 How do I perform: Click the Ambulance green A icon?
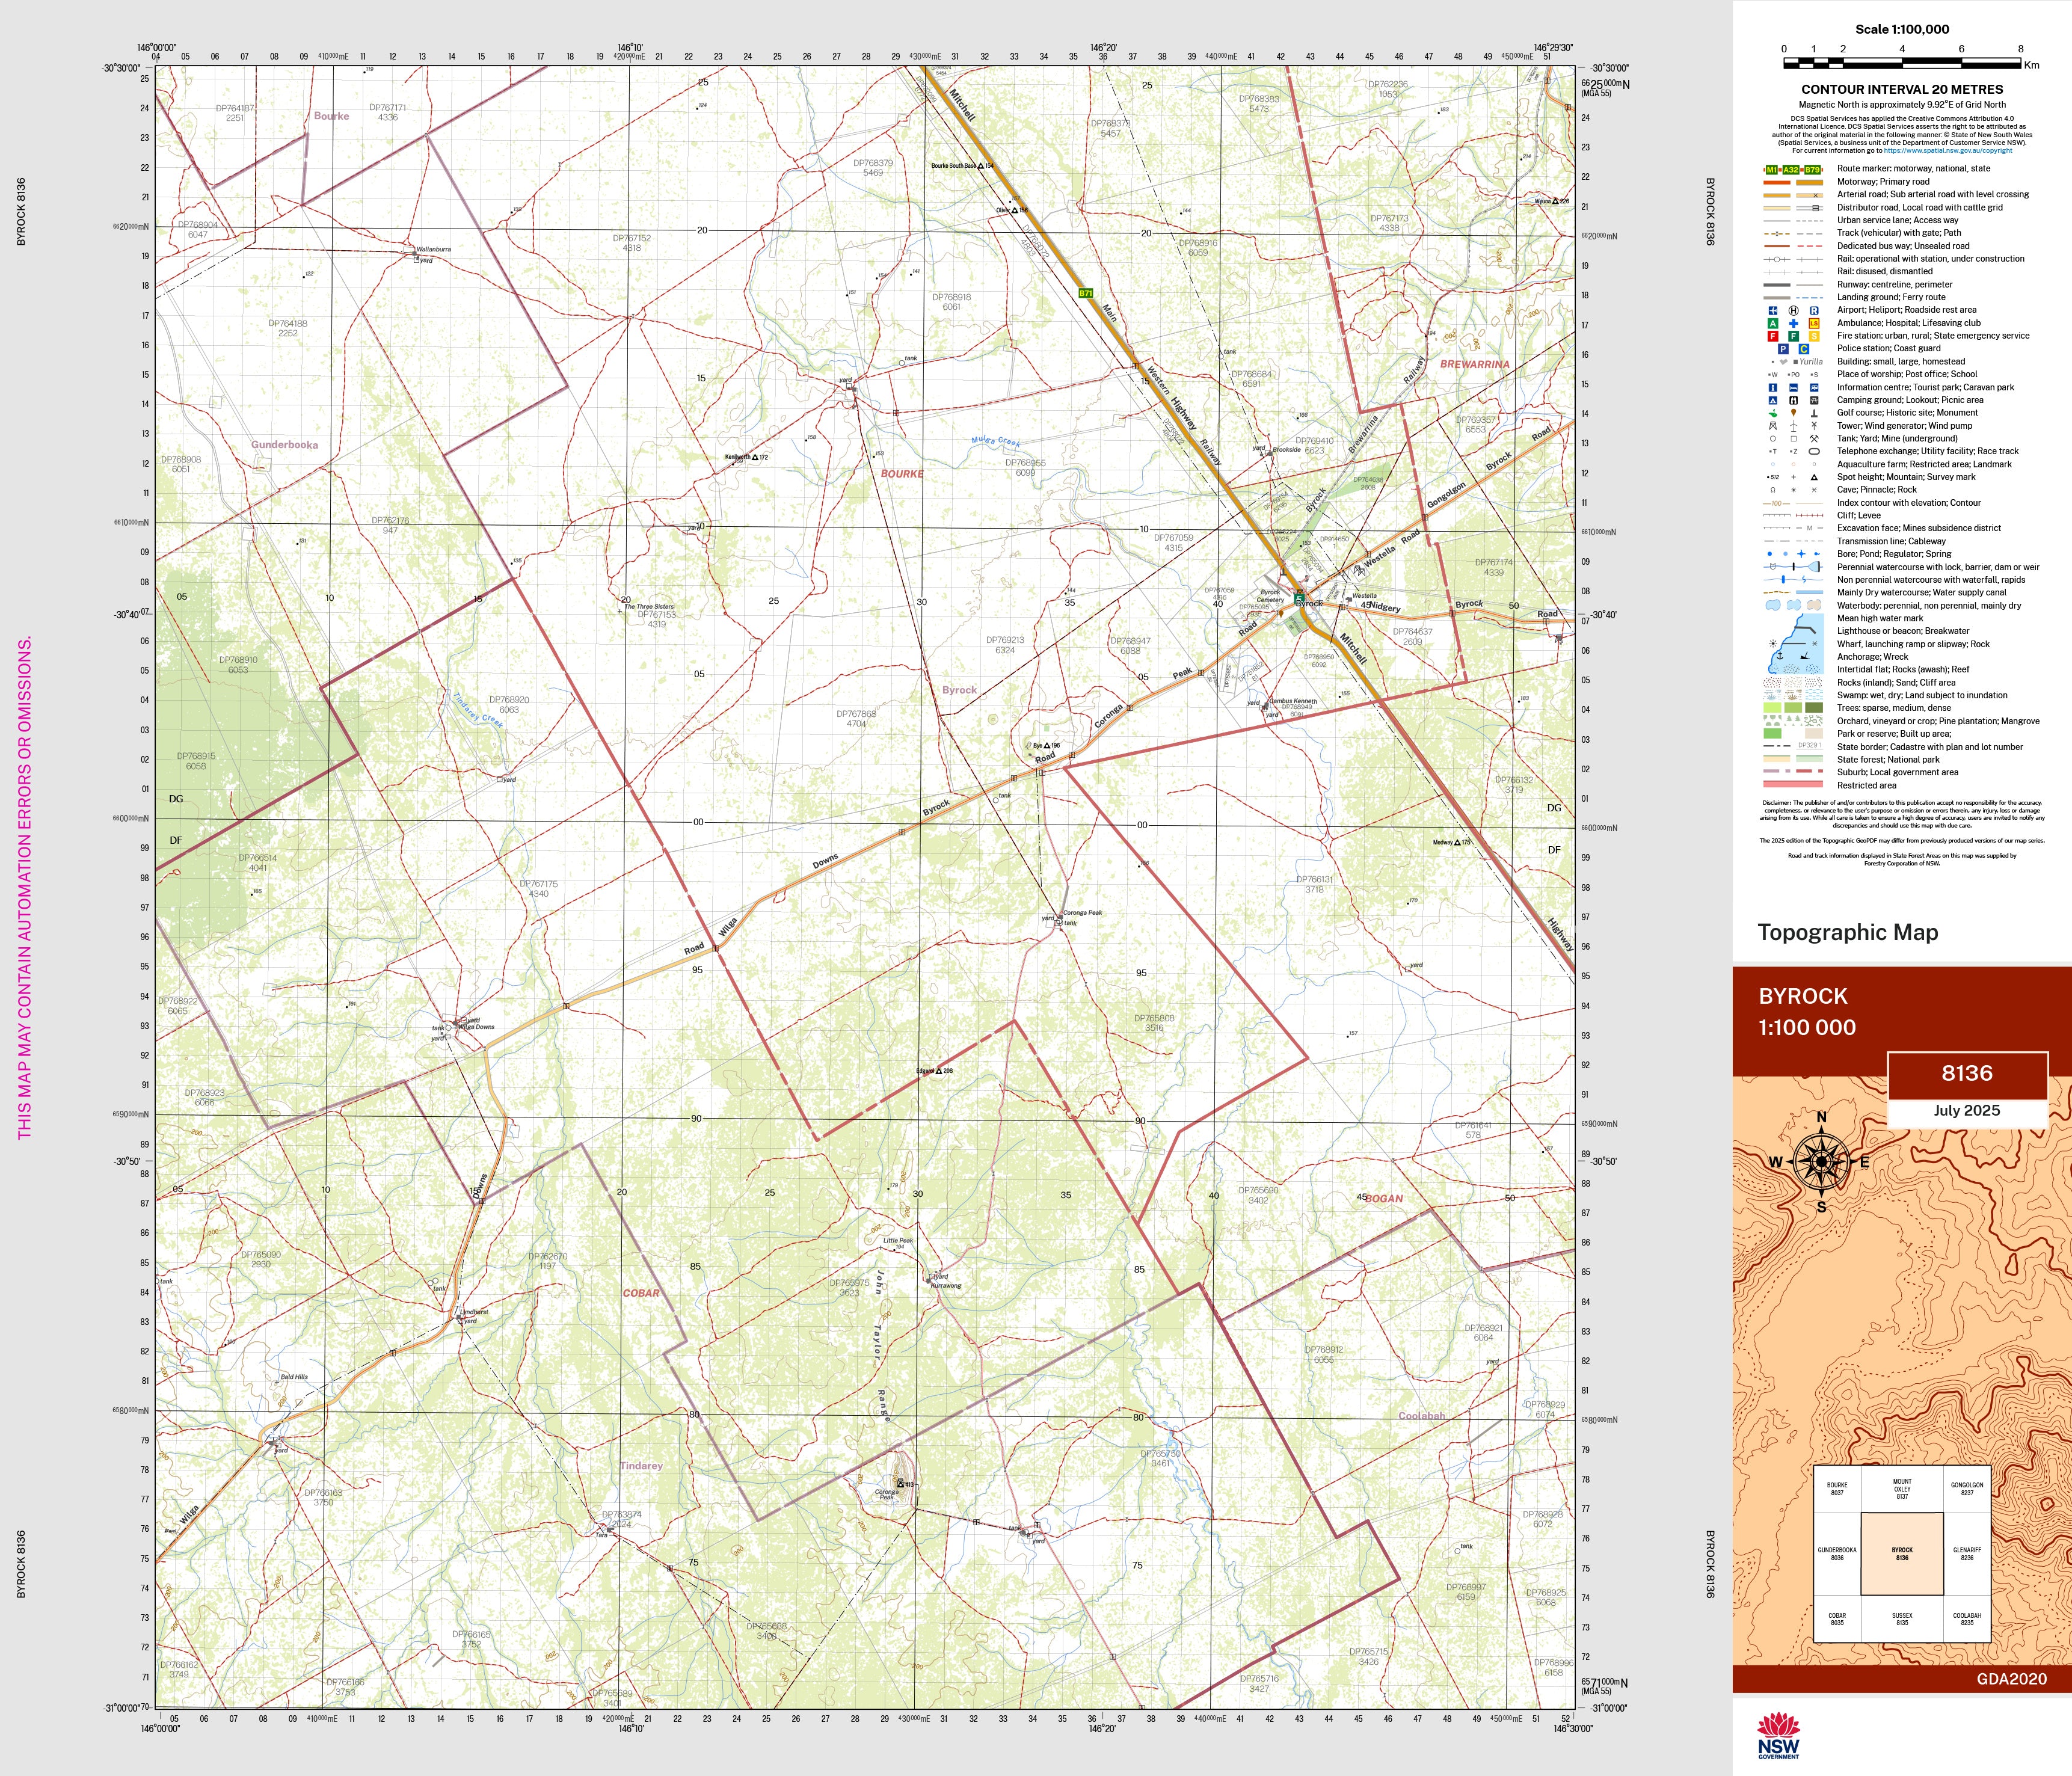point(1772,323)
